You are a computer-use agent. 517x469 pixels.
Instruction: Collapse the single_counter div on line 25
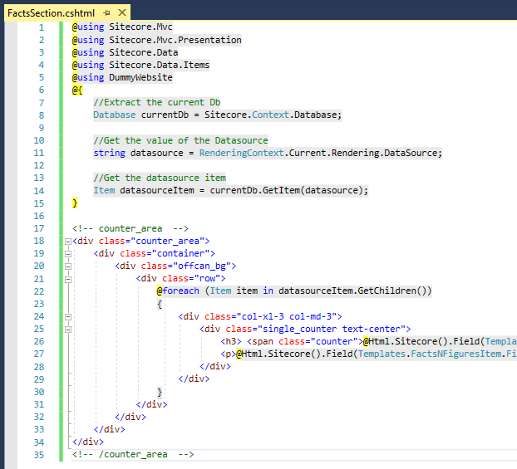click(x=68, y=329)
